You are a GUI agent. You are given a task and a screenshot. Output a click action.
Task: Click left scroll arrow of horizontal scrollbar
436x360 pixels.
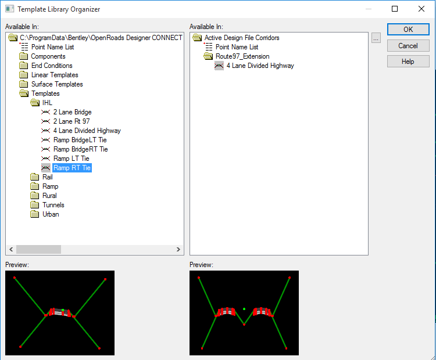11,250
